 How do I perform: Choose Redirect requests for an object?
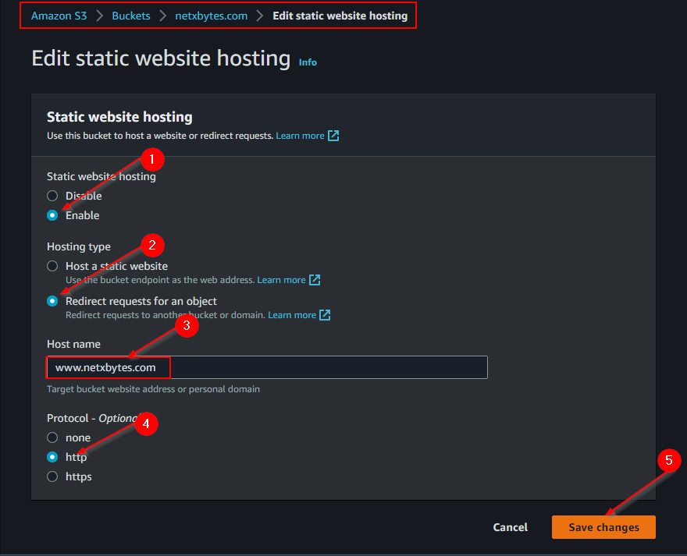coord(52,301)
